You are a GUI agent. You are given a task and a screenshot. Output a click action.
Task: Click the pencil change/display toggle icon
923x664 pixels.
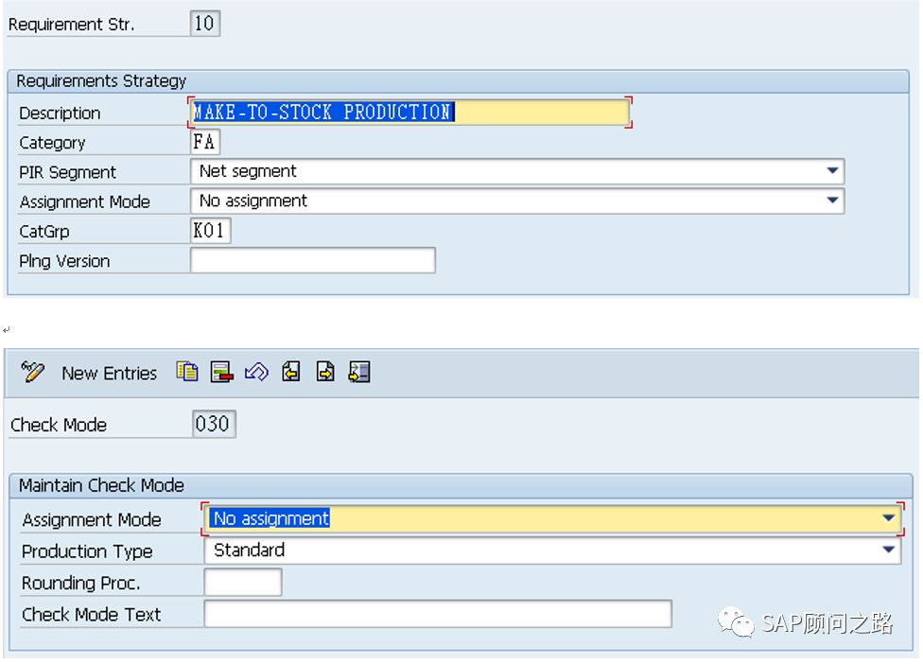click(32, 372)
